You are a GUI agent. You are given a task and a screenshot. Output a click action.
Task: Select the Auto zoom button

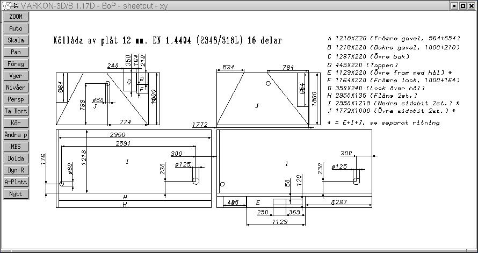point(16,28)
